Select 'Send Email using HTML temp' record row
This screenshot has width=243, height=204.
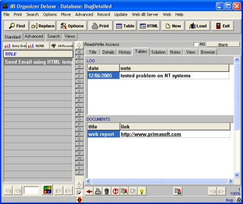pos(38,62)
